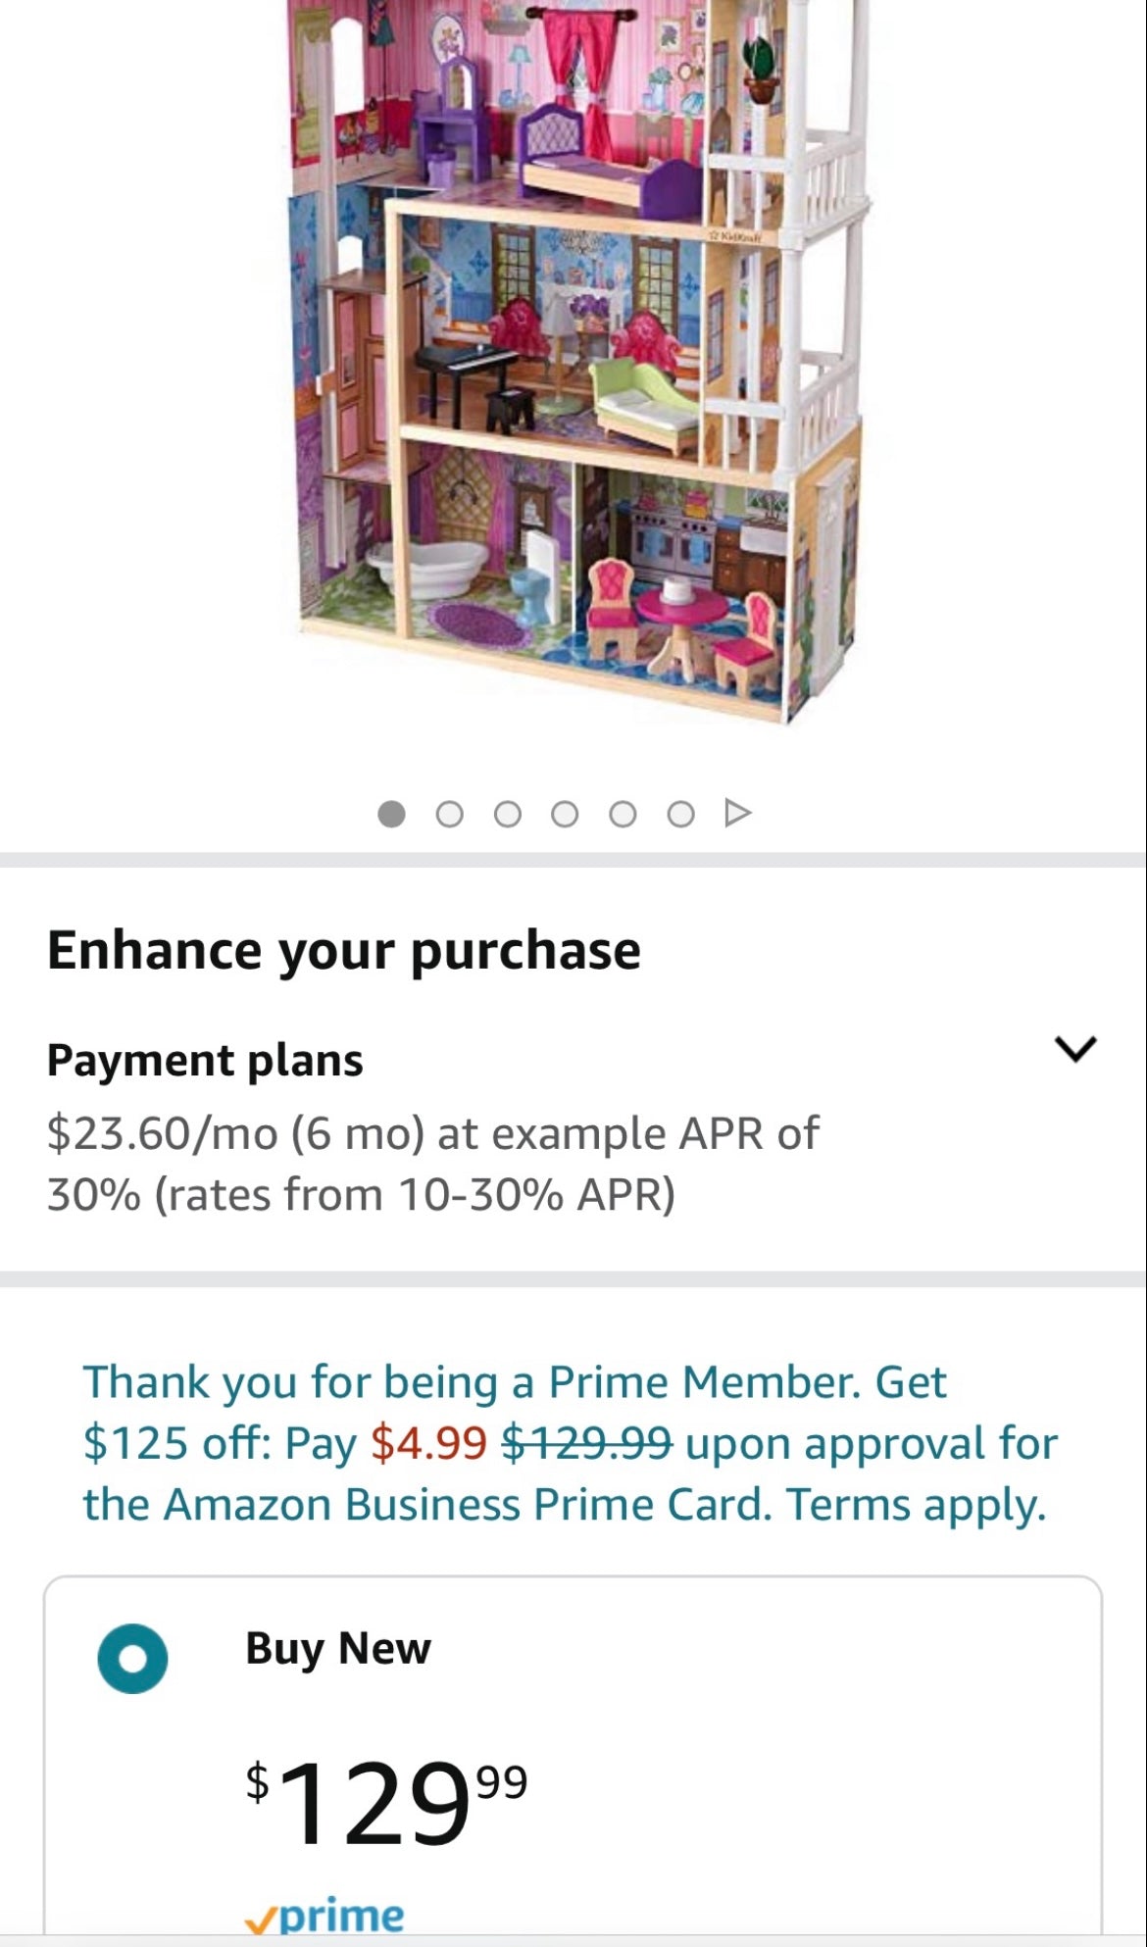The height and width of the screenshot is (1947, 1147).
Task: Select the Buy New radio button
Action: coord(132,1659)
